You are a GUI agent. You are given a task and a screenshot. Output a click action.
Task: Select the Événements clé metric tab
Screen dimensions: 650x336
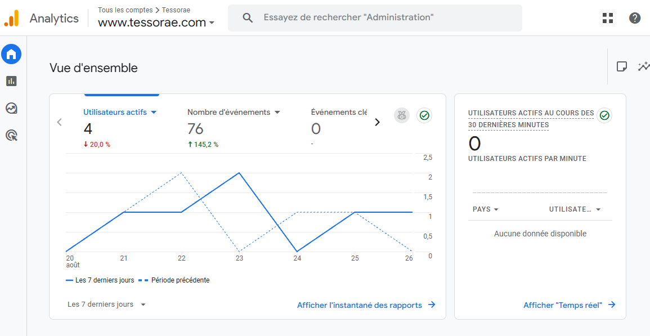[x=339, y=112]
